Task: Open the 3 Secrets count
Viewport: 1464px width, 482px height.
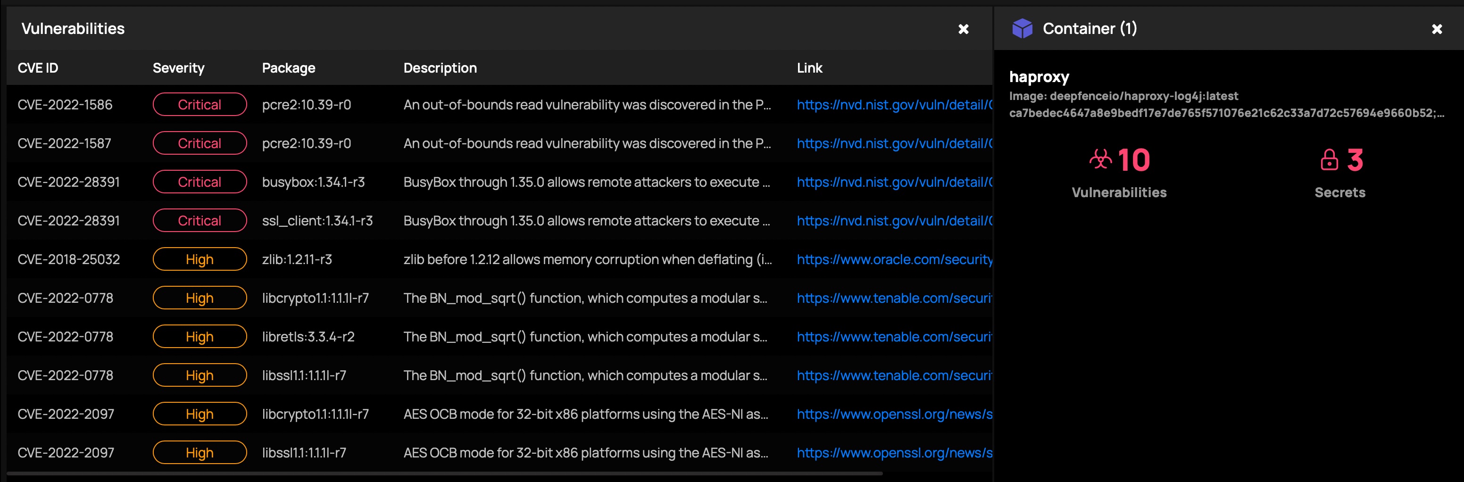Action: (1355, 160)
